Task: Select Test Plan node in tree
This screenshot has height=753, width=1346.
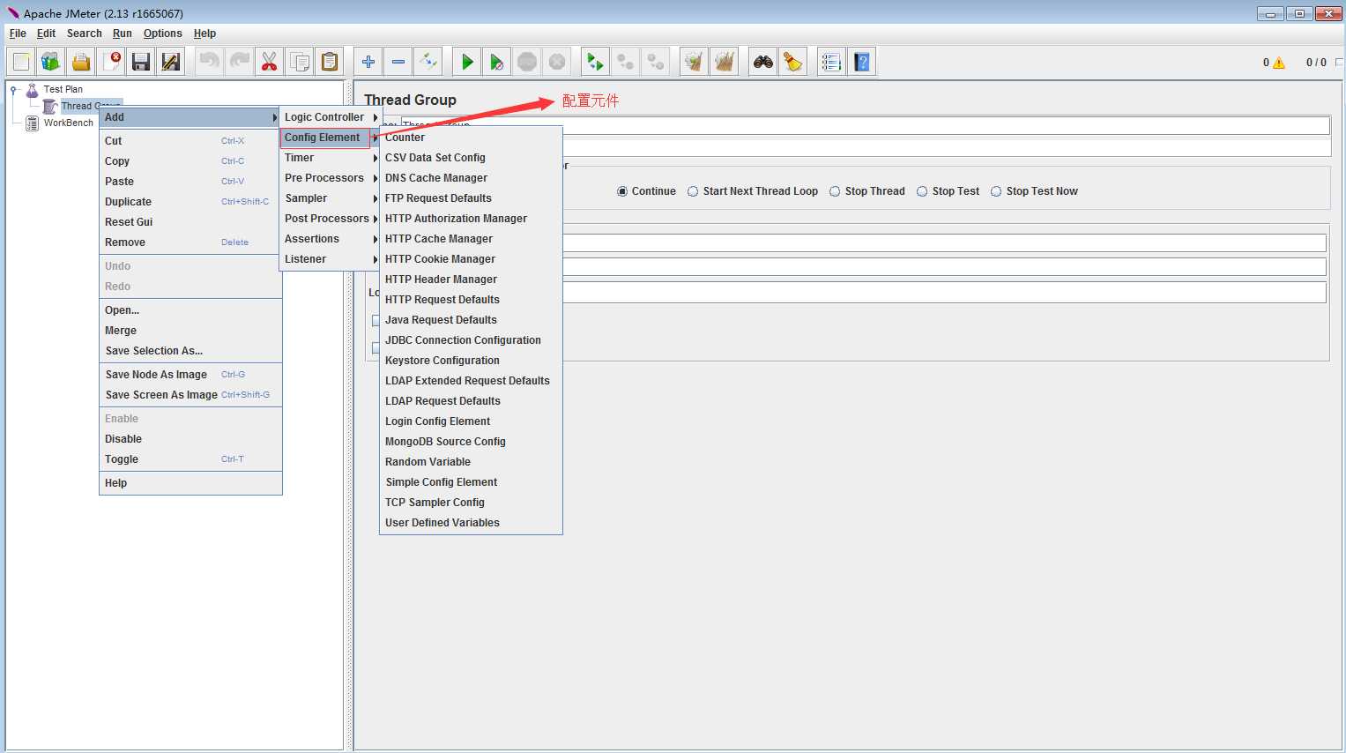Action: pos(63,89)
